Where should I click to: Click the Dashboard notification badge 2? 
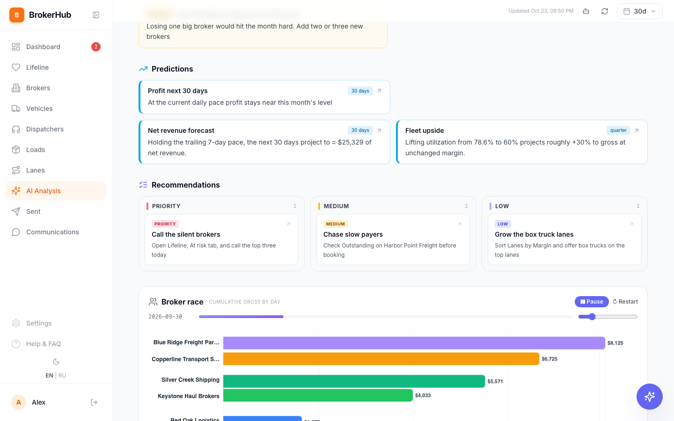click(96, 47)
